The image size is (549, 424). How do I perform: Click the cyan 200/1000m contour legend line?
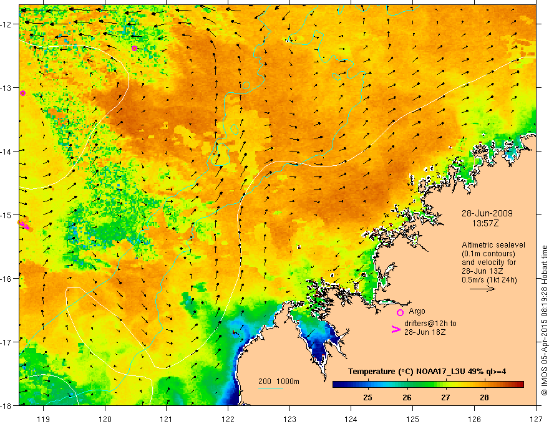271,388
